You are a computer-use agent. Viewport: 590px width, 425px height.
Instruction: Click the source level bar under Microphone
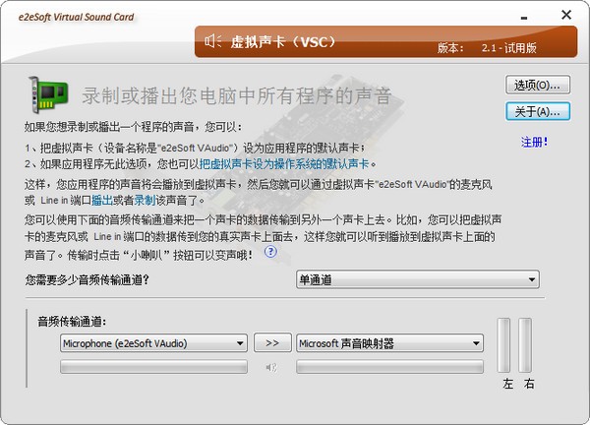pyautogui.click(x=152, y=367)
